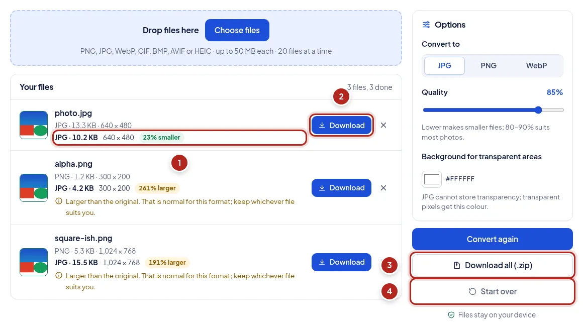Click the Convert again button
The height and width of the screenshot is (330, 583).
[492, 239]
